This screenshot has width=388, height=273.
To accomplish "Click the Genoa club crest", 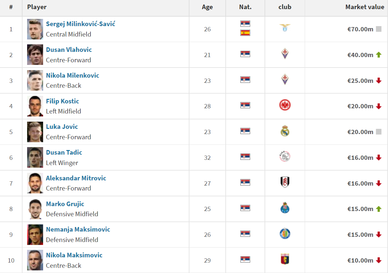I will (x=285, y=260).
